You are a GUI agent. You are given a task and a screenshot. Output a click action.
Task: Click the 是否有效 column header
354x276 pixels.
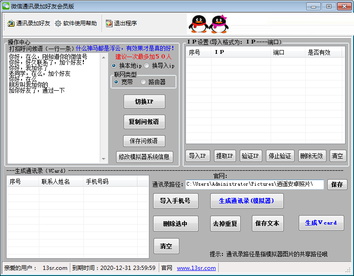coord(323,52)
